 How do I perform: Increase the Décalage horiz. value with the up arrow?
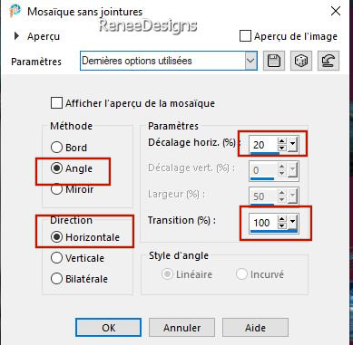[x=282, y=141]
